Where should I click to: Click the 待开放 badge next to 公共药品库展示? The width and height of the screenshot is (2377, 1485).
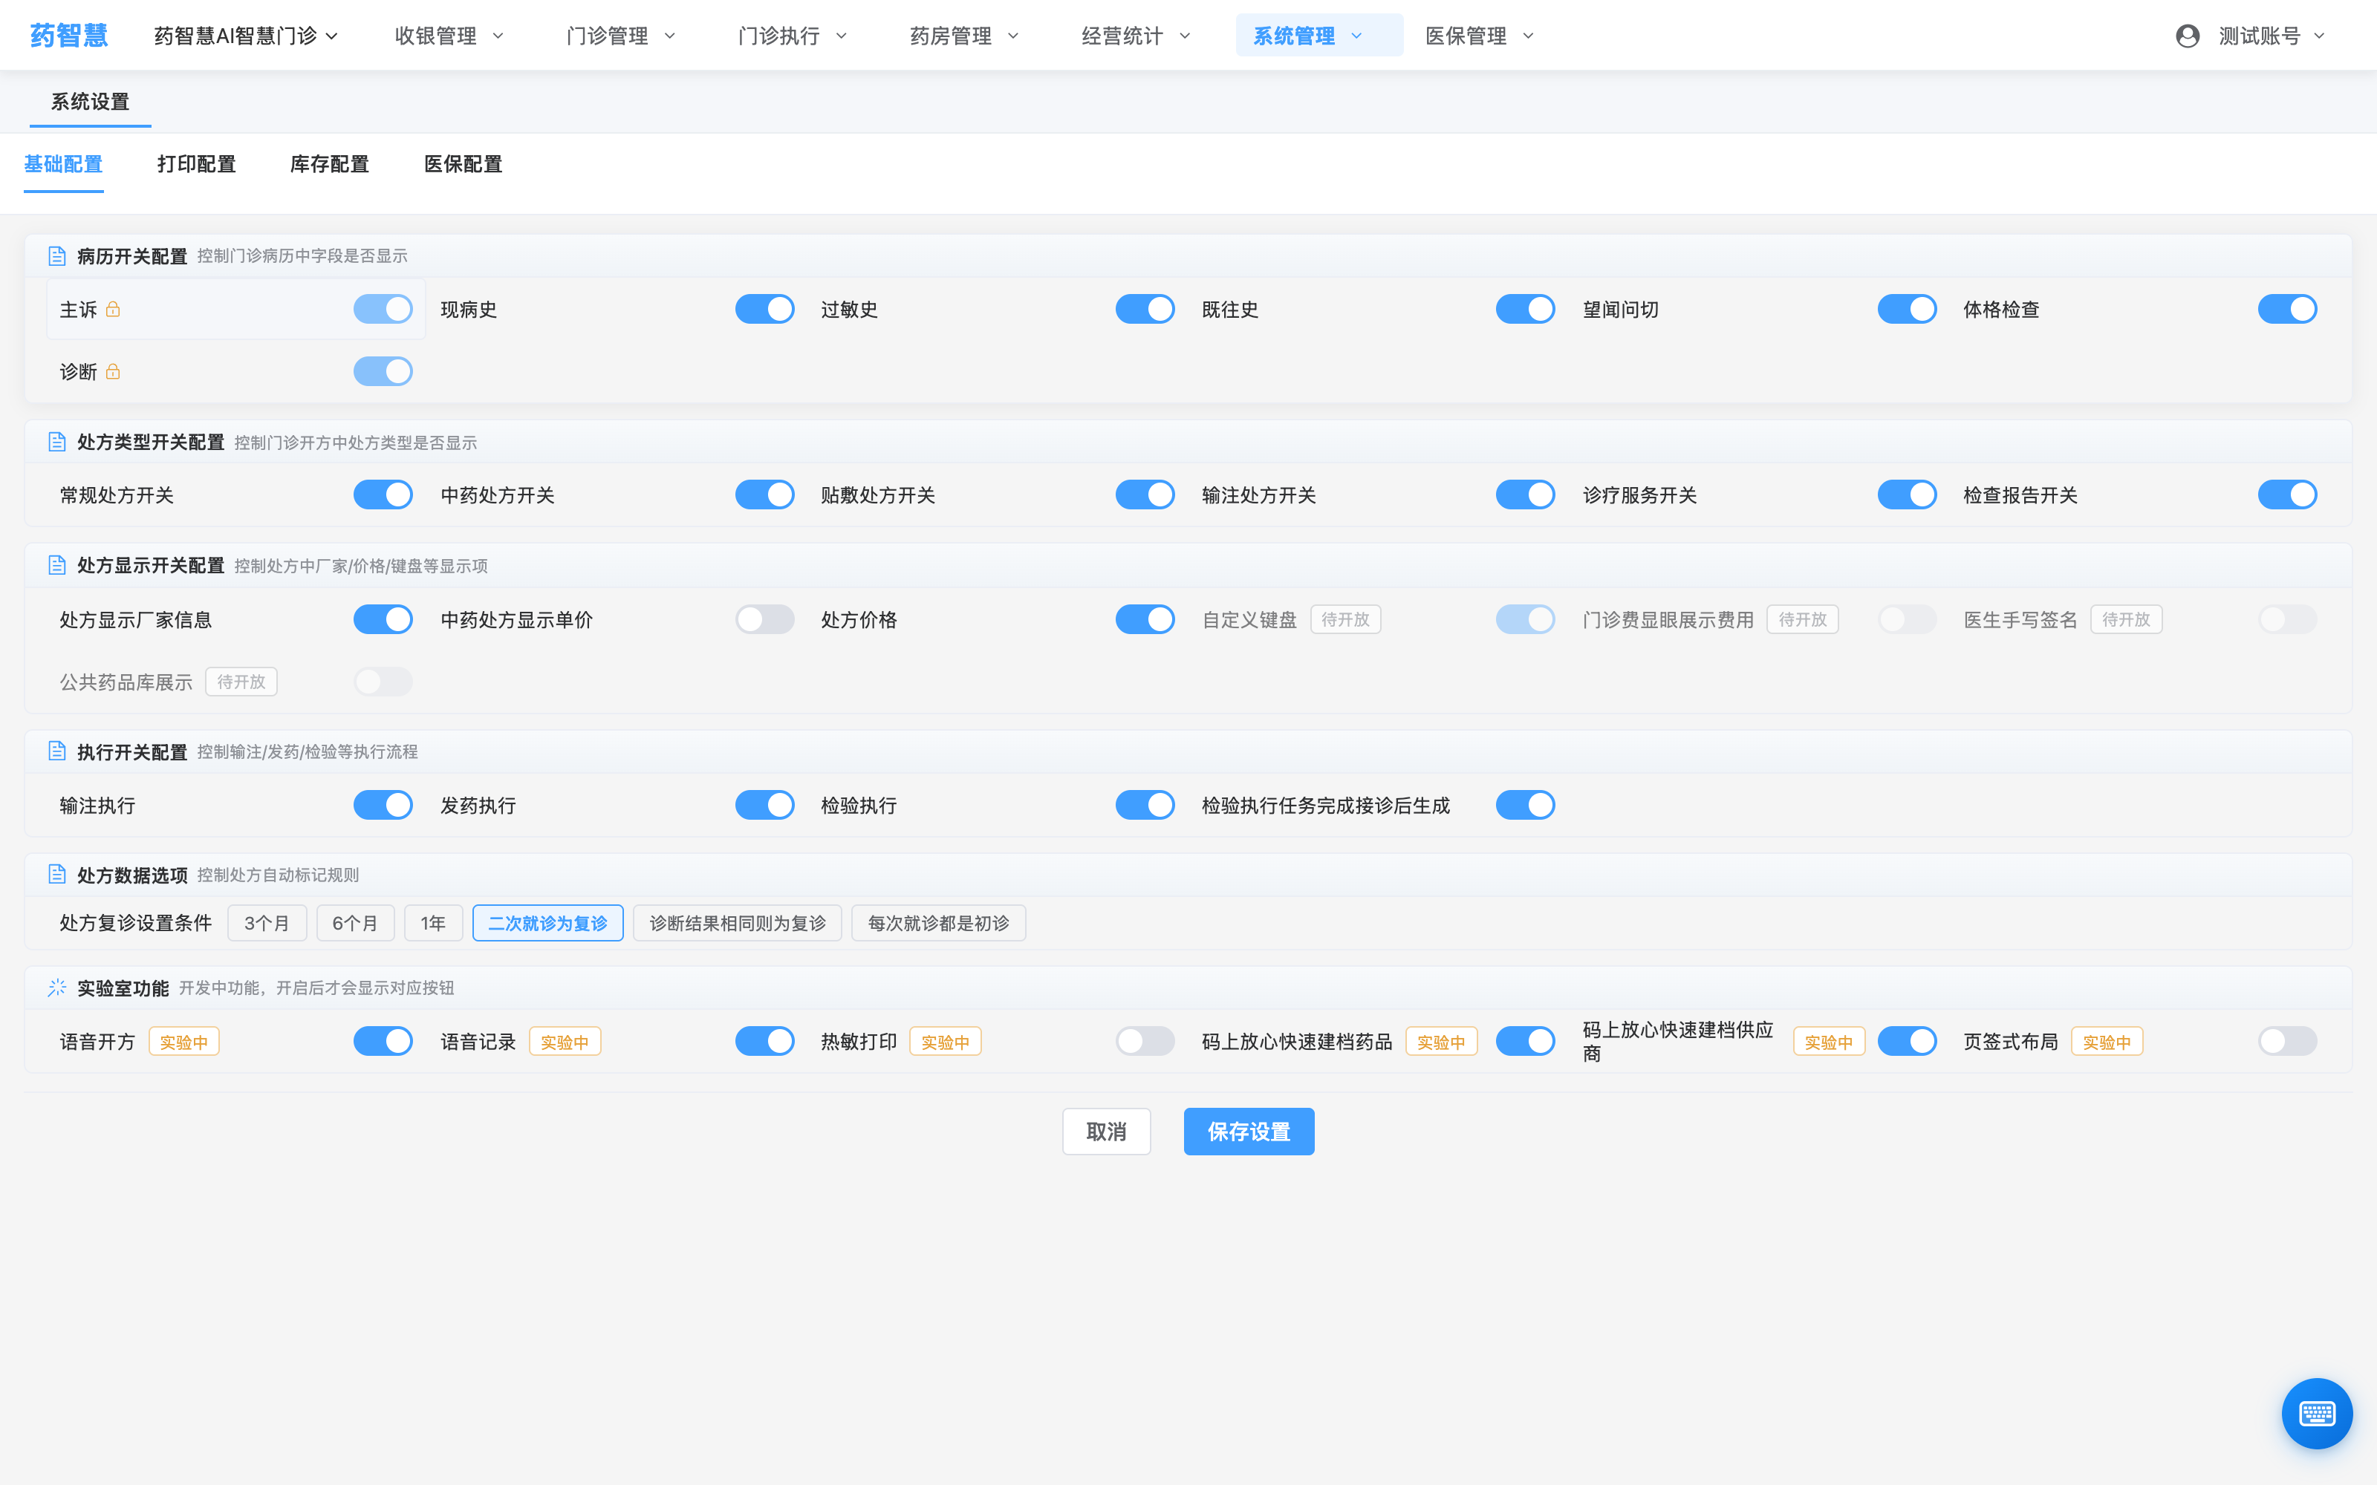click(x=241, y=682)
